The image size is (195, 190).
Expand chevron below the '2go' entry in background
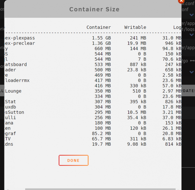pos(191,72)
